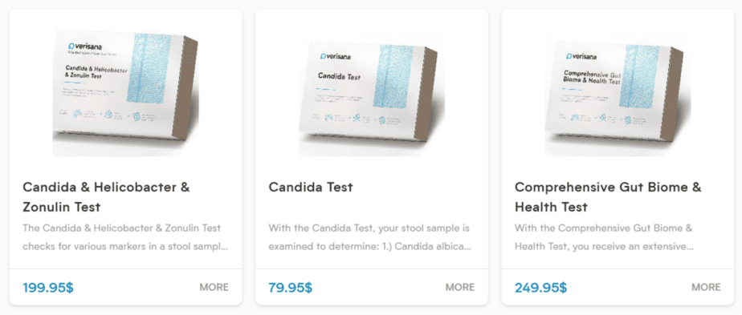Select MORE under Comprehensive Gut Biome & Health Test

pyautogui.click(x=706, y=287)
